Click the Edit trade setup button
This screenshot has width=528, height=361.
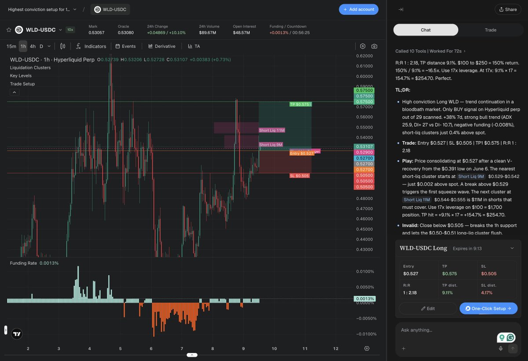(x=428, y=309)
